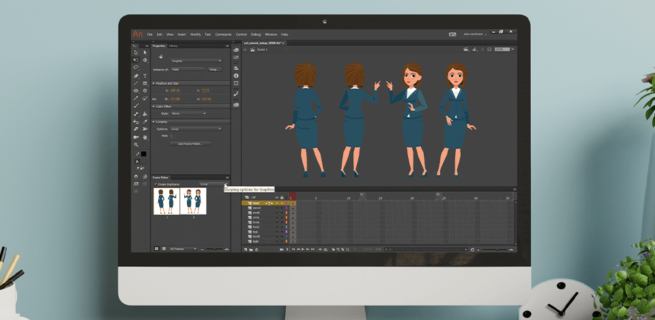This screenshot has height=320, width=655.
Task: Select the Lasso tool
Action: pos(136,67)
